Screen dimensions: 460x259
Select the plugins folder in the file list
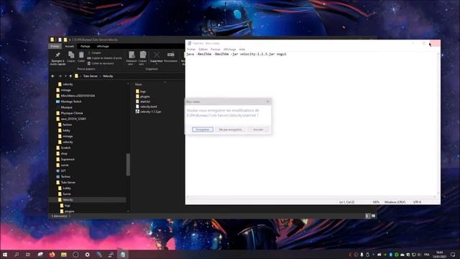[142, 96]
